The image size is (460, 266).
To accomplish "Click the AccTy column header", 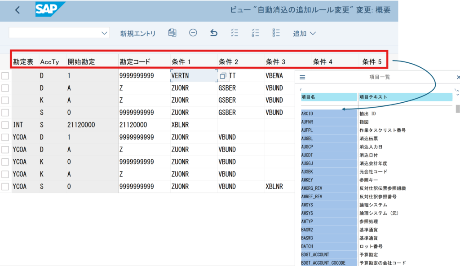I will click(49, 62).
